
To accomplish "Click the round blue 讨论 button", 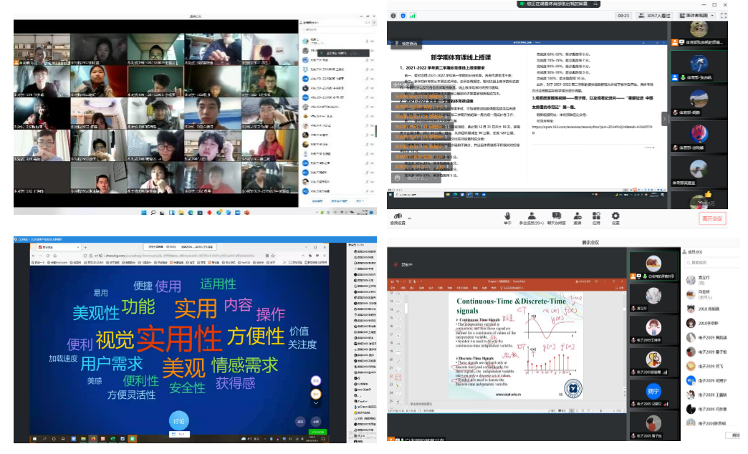I will click(179, 420).
